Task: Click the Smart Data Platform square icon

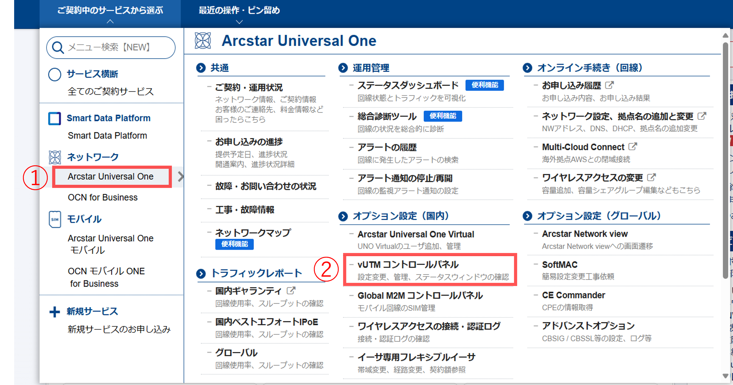Action: 54,118
